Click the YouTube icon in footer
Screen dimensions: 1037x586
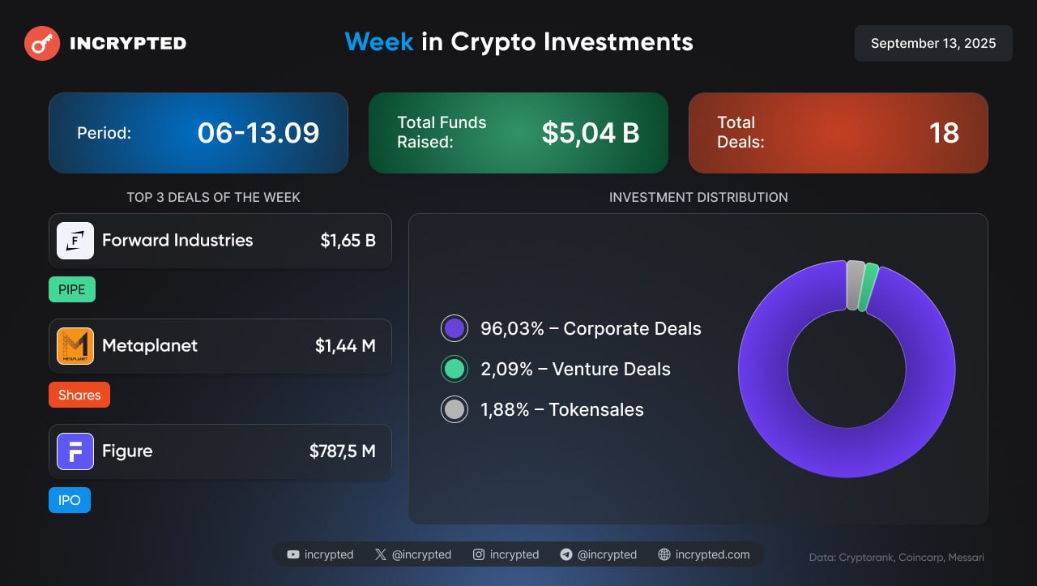click(x=293, y=555)
